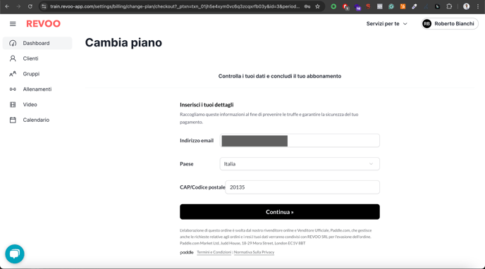Expand the Paese country dropdown
The height and width of the screenshot is (269, 485).
click(300, 164)
